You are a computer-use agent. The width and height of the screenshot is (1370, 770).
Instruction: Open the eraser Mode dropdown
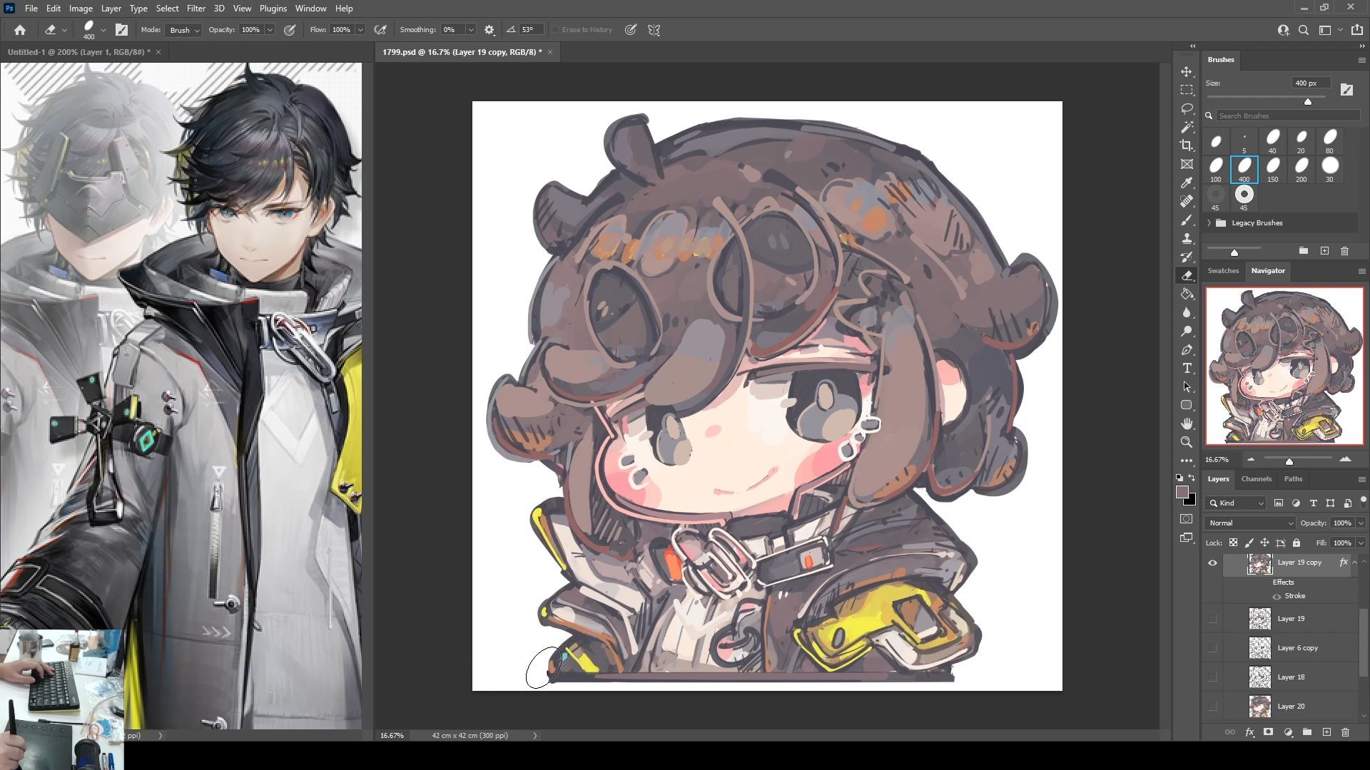[x=183, y=30]
